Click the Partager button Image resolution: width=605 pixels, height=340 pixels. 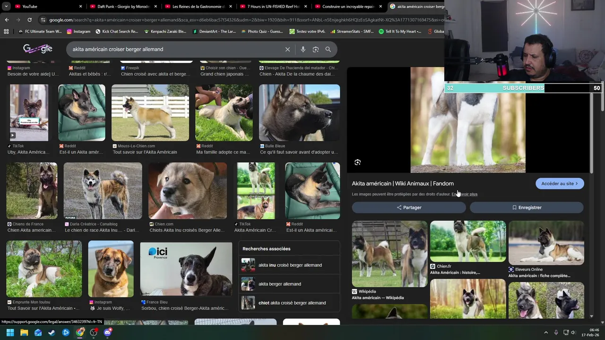[x=409, y=207]
